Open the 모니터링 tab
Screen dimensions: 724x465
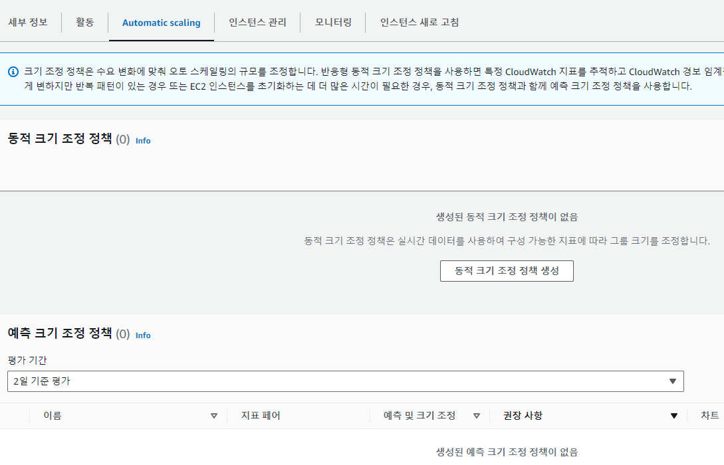point(333,22)
